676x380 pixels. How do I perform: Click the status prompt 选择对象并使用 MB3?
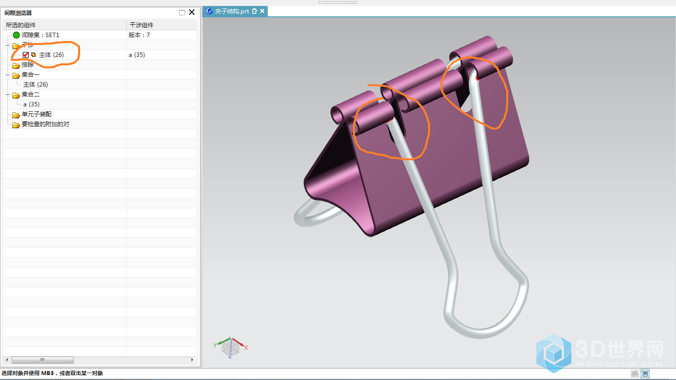tap(52, 374)
